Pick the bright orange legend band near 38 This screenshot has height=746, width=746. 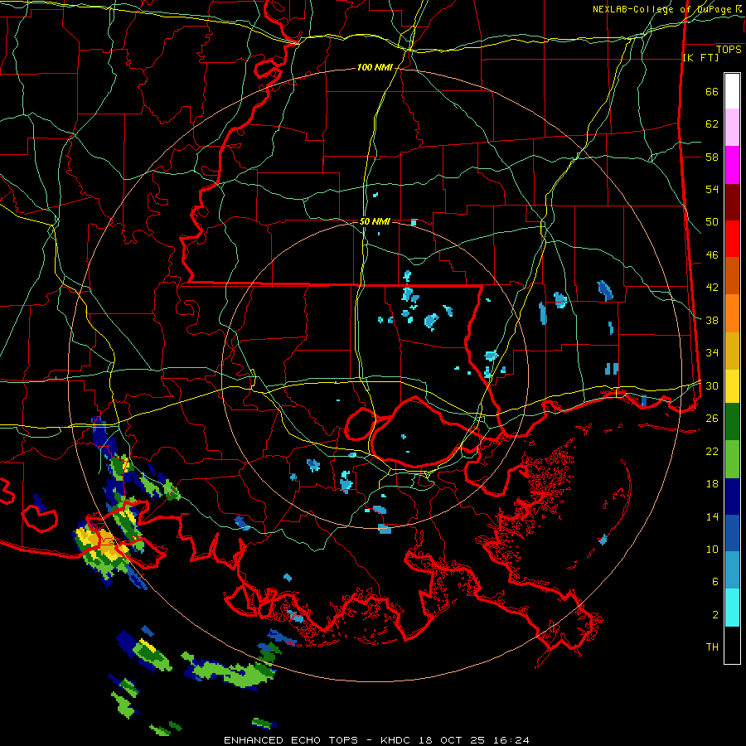(x=732, y=313)
